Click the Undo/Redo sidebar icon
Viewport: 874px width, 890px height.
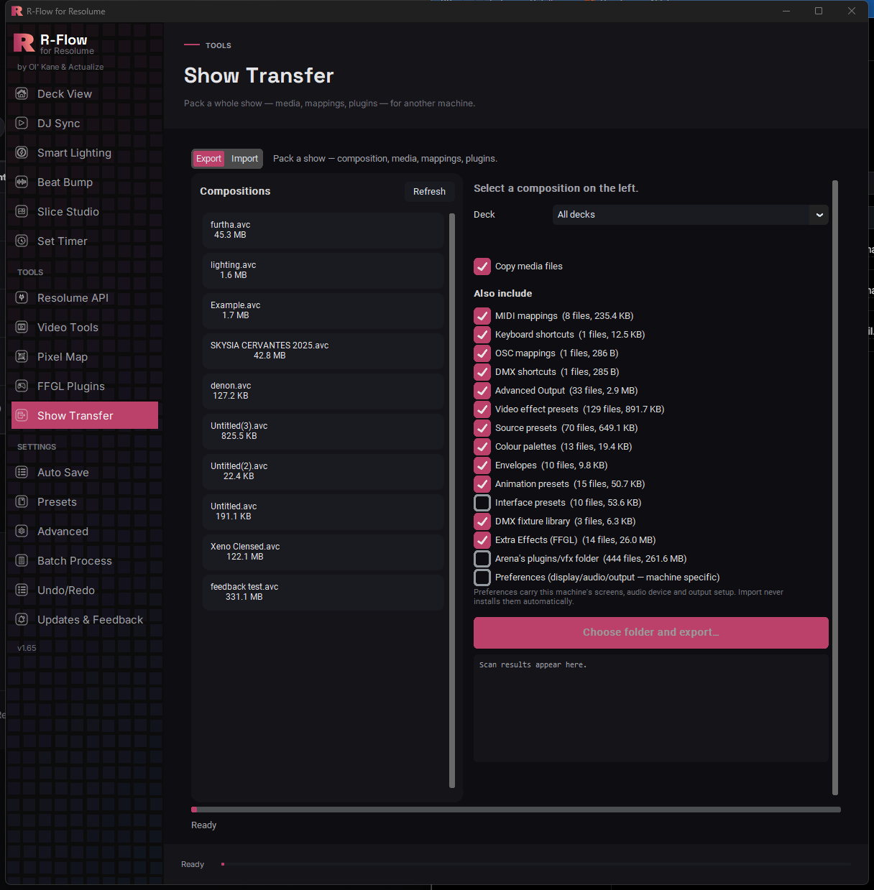tap(22, 590)
